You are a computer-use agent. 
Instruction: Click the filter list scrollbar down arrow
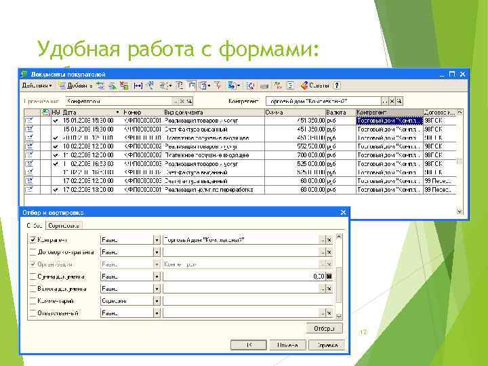click(339, 316)
